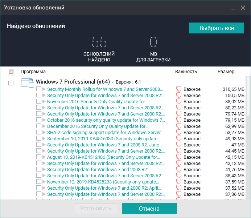
Task: Minimize the Установка обновлений window
Action: tap(233, 8)
